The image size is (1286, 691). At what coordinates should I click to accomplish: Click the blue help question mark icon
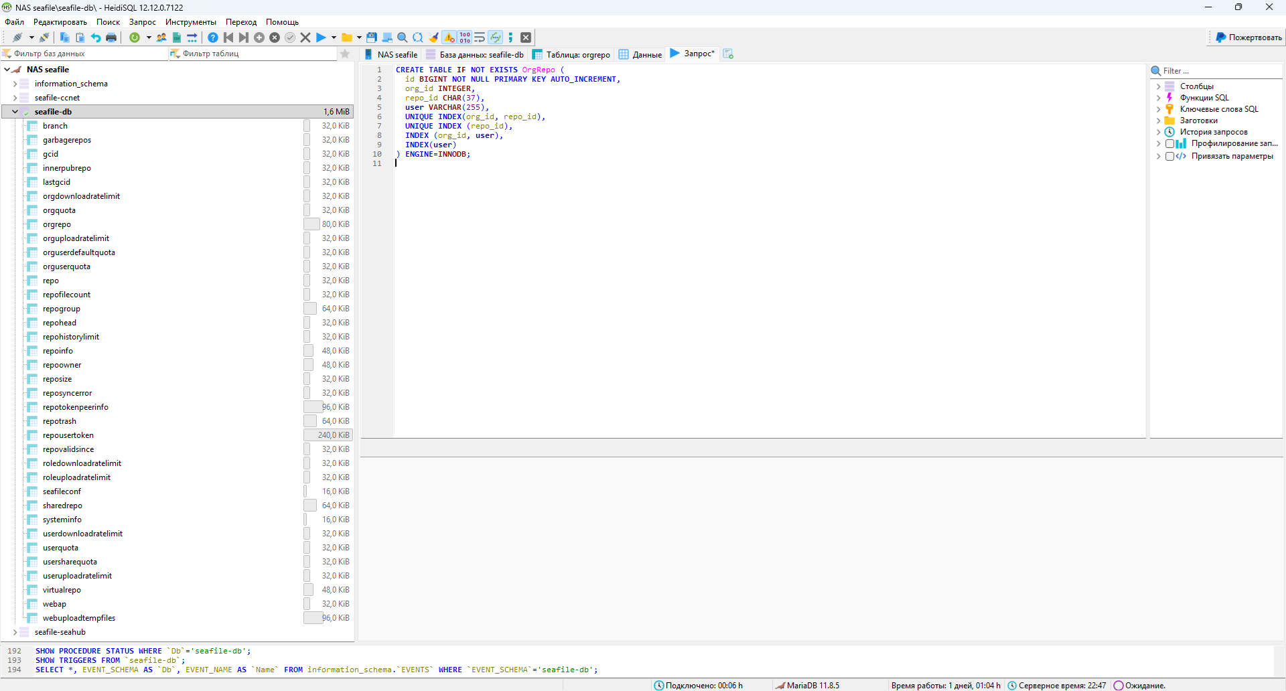pos(213,37)
